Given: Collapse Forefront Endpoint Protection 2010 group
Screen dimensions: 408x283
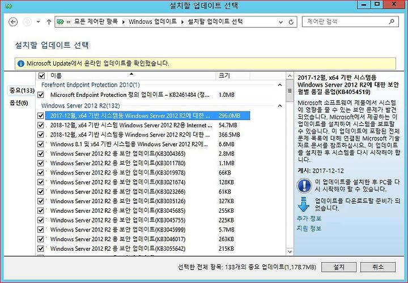Looking at the screenshot, I should point(280,85).
